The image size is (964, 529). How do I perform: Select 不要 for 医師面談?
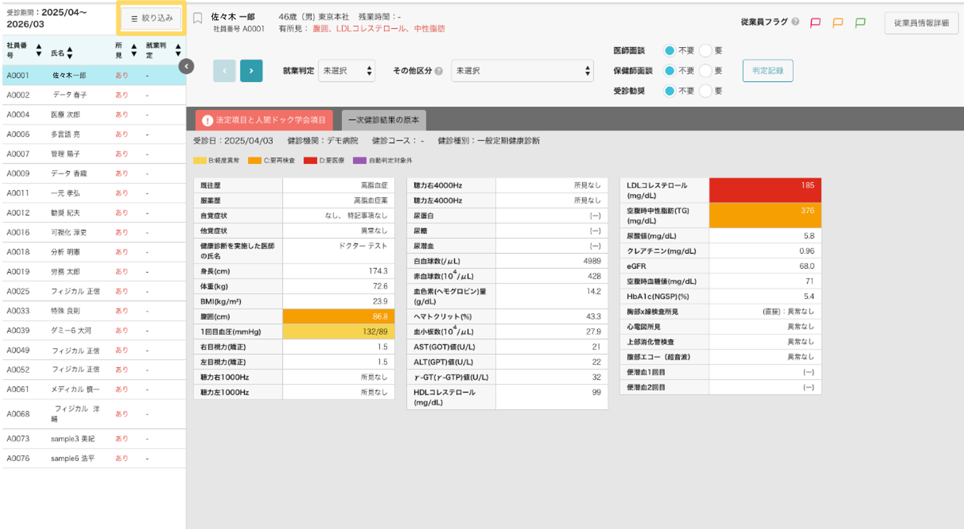tap(670, 51)
